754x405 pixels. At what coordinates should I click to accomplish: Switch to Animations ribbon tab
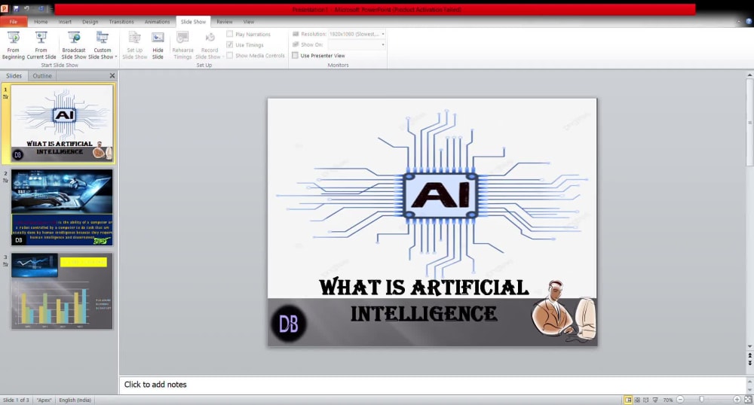tap(158, 22)
